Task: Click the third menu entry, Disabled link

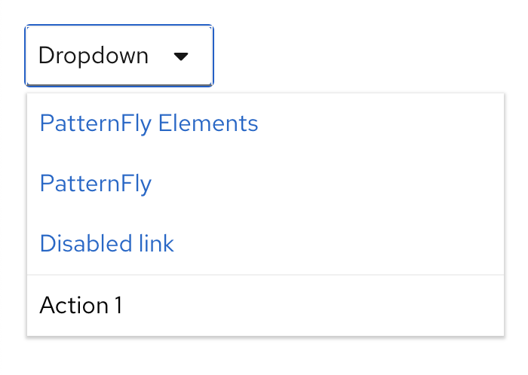Action: (106, 244)
